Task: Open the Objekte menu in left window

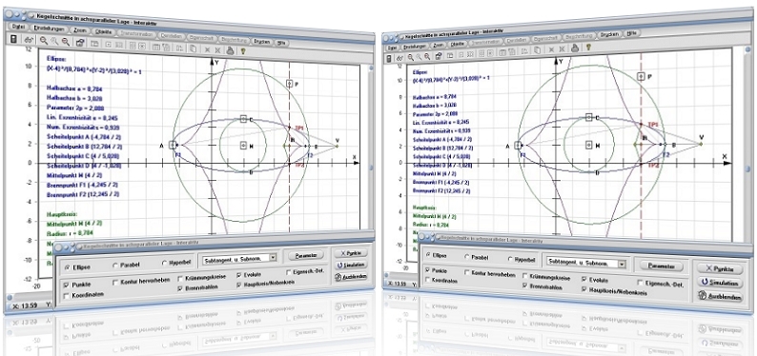Action: pyautogui.click(x=104, y=31)
